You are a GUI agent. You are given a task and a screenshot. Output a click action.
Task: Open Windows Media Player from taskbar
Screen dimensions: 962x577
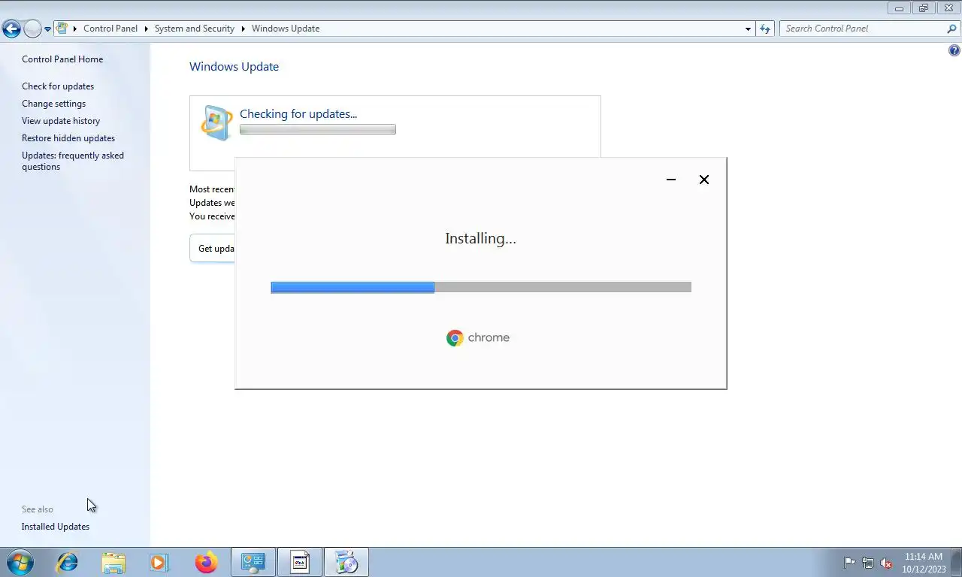coord(159,562)
